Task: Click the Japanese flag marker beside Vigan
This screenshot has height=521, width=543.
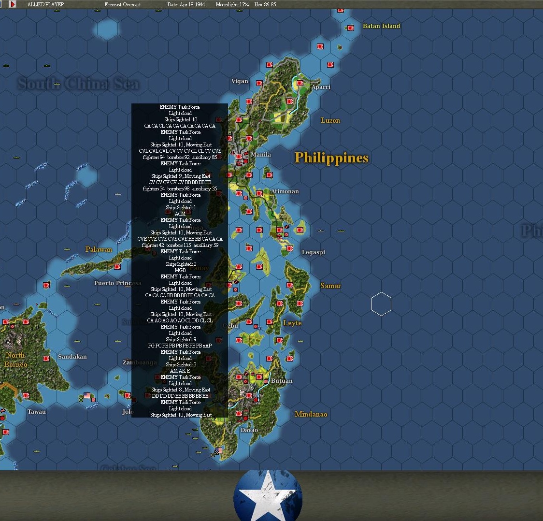Action: [259, 83]
